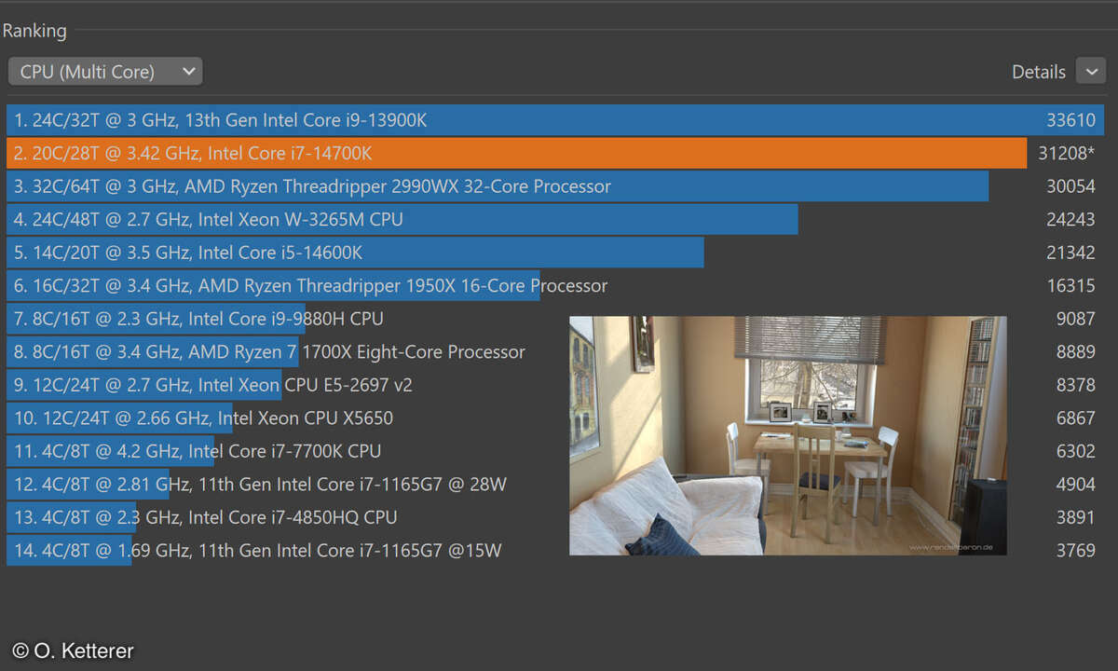This screenshot has width=1118, height=671.
Task: Select the AMD Ryzen 7 1700X row
Action: (x=555, y=352)
